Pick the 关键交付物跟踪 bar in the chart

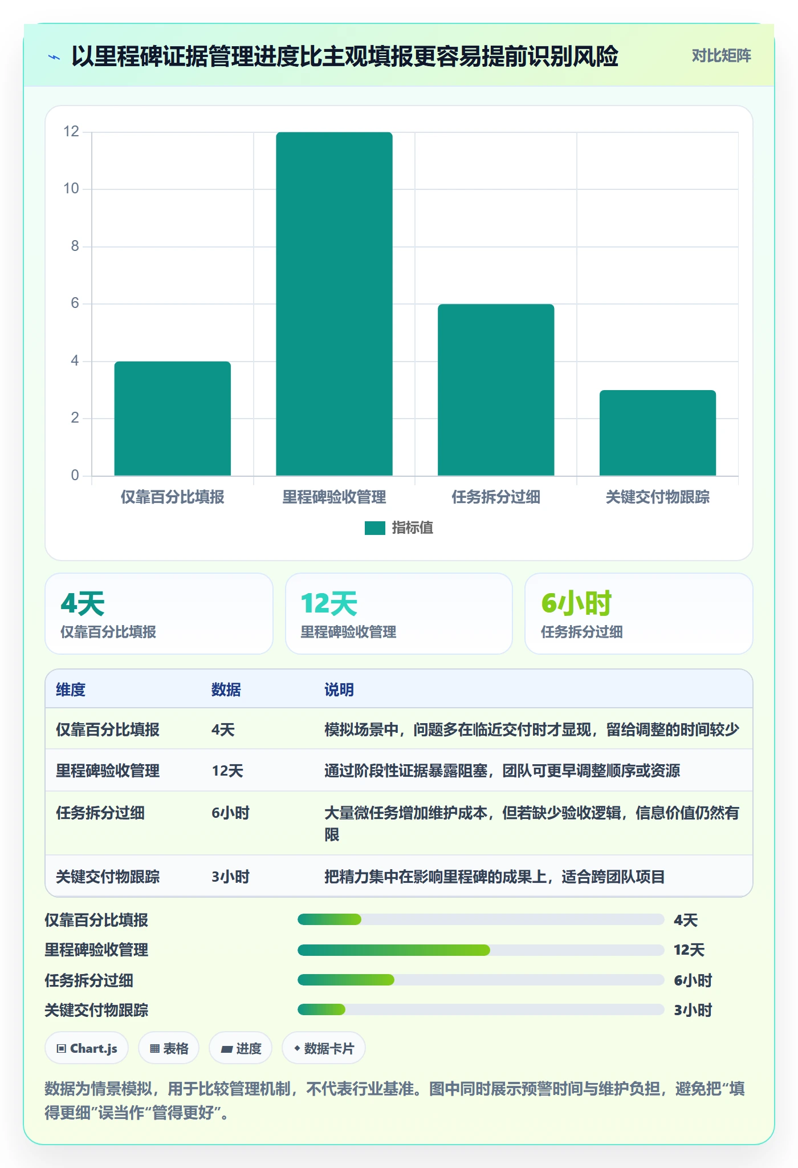point(658,433)
